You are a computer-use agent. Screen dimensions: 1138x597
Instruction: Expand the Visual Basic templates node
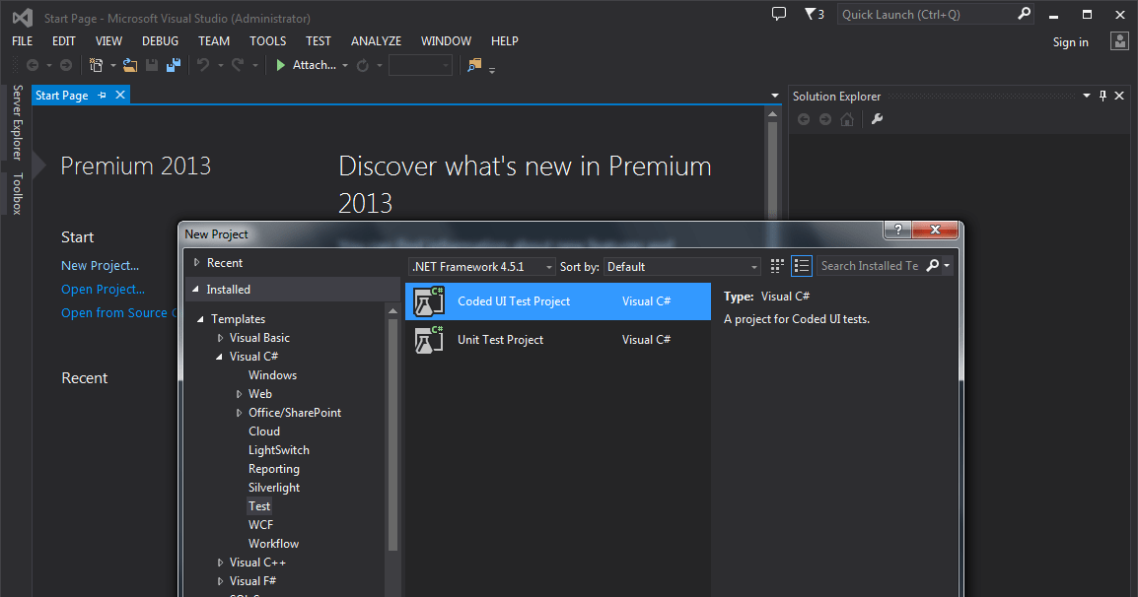click(x=220, y=338)
